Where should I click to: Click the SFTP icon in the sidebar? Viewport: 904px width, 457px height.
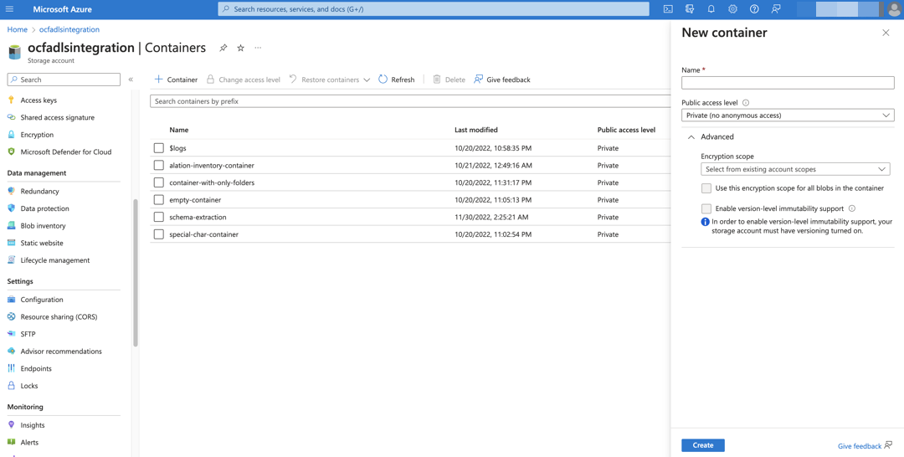[x=11, y=334]
